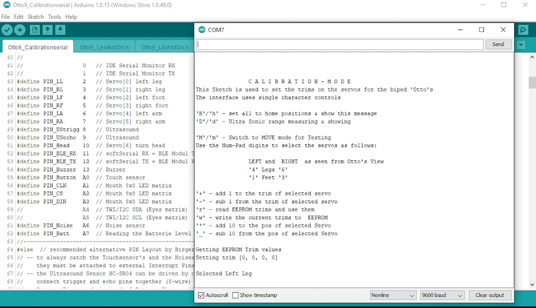This screenshot has width=536, height=308.
Task: Click the Save sketch toolbar icon
Action: pos(60,30)
